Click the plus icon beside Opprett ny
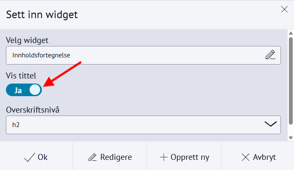This screenshot has width=294, height=170. 164,157
